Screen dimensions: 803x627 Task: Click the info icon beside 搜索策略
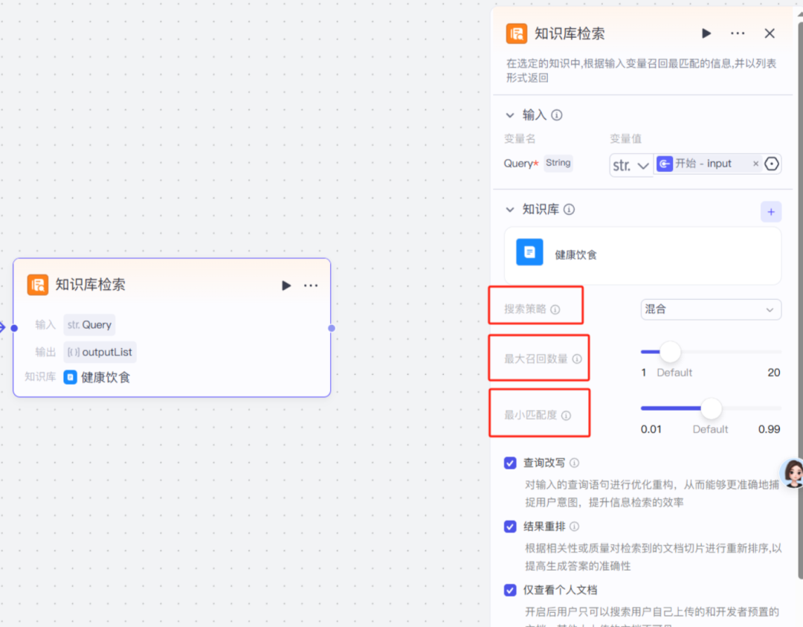(555, 309)
